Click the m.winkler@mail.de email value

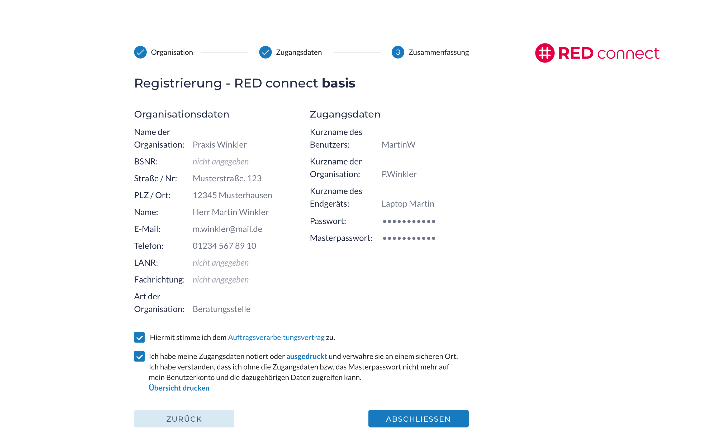point(227,229)
